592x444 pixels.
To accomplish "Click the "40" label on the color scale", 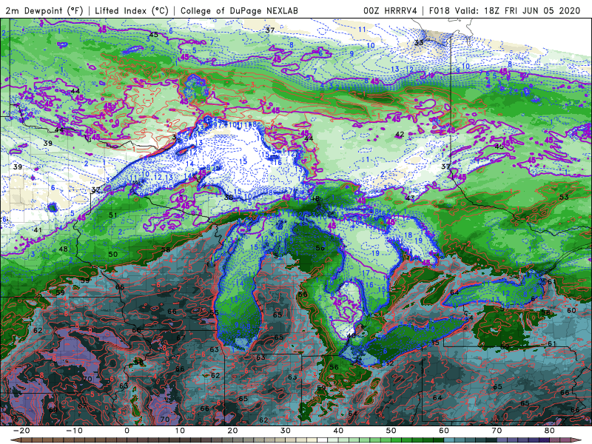I will (338, 431).
